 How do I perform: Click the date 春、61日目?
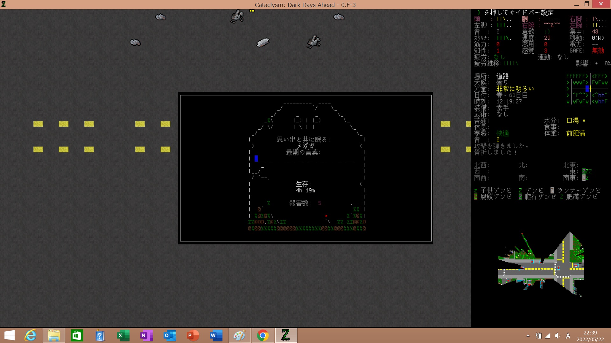tap(512, 95)
